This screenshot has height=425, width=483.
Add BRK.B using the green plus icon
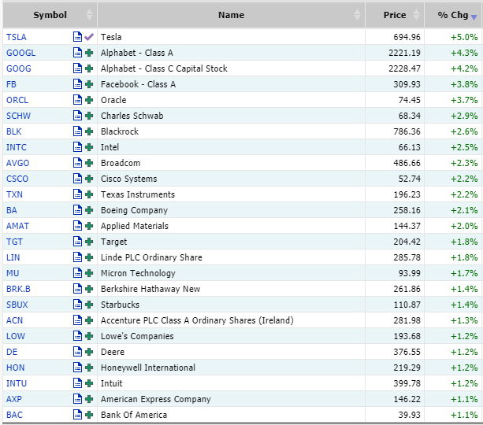tap(89, 289)
